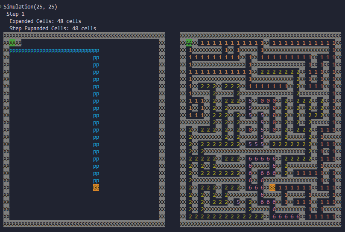Click the vertical blue pp path column
The width and height of the screenshot is (345, 232).
click(x=96, y=115)
